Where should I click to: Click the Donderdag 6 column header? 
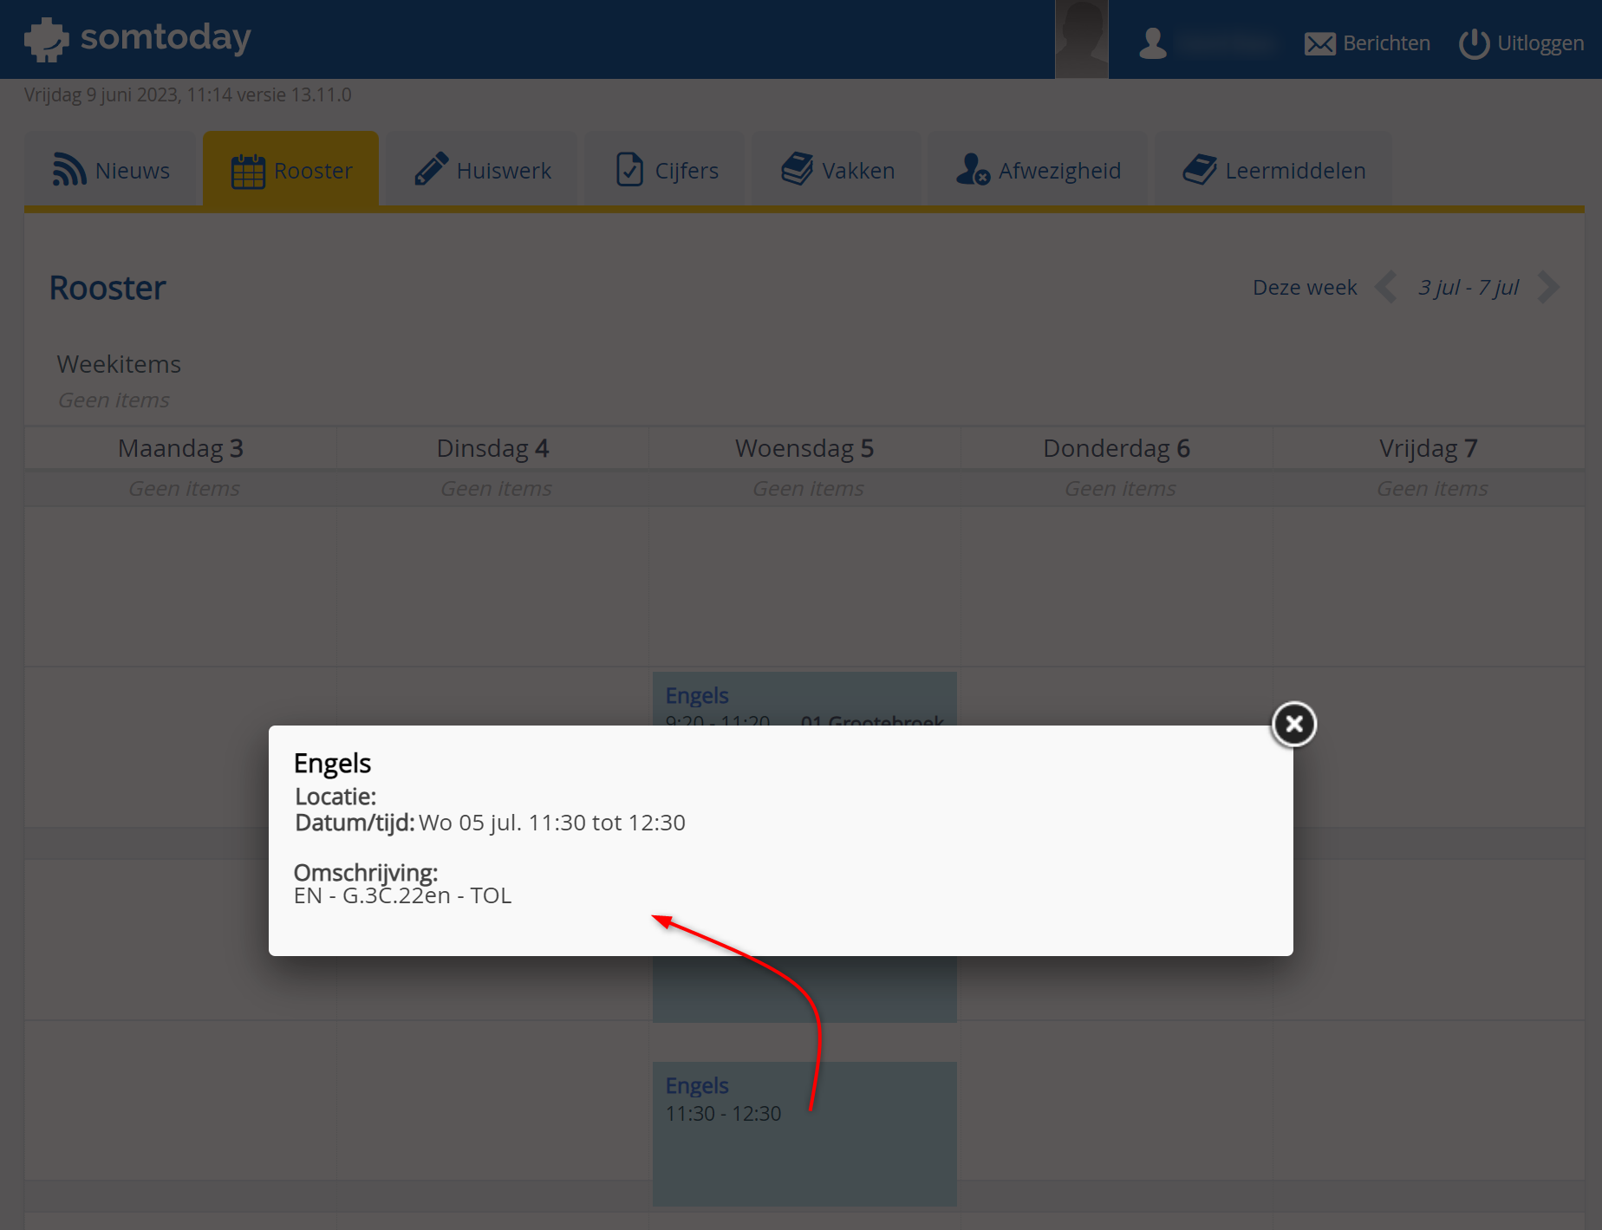click(1117, 448)
